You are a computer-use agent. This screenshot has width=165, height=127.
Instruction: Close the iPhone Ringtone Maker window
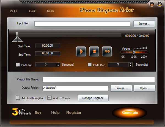pos(159,4)
